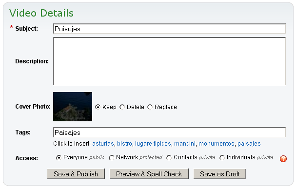Select Individuals private access option
Image resolution: width=296 pixels, height=188 pixels.
tap(222, 157)
